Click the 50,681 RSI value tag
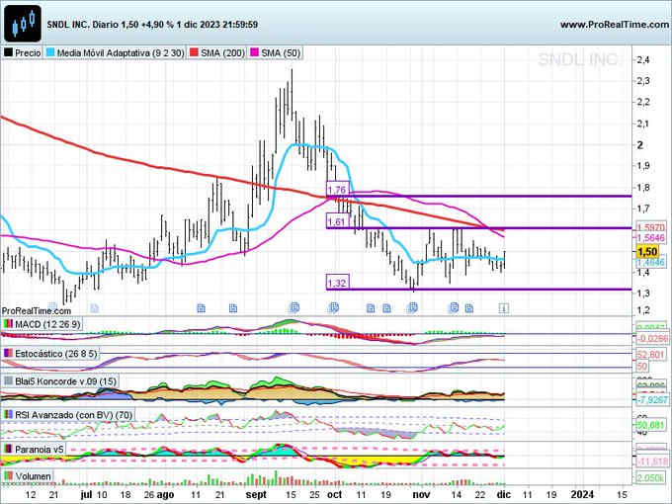The height and width of the screenshot is (504, 672). 650,425
